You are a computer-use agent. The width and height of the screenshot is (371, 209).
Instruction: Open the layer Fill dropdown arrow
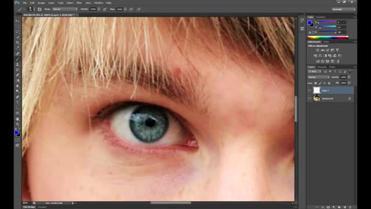(349, 83)
